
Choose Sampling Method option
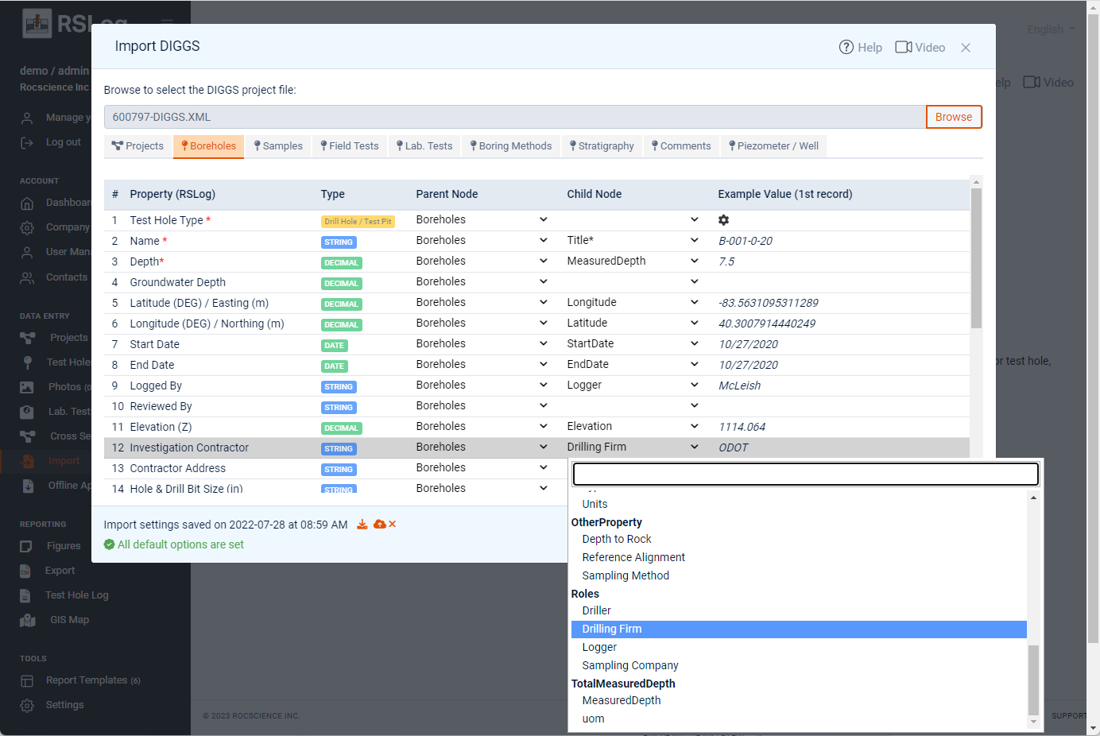799,575
